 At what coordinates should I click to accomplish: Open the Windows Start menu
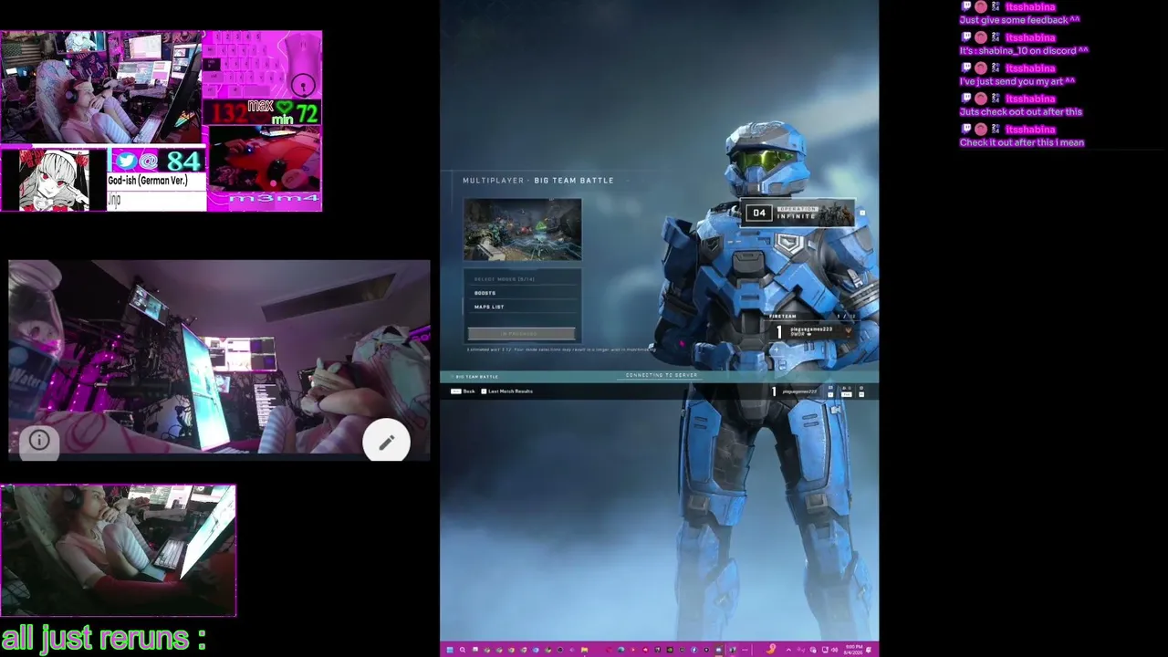tap(449, 650)
